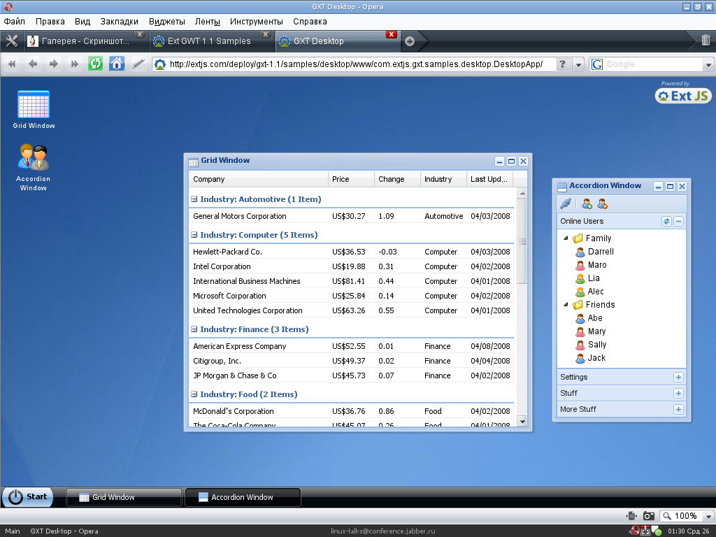Viewport: 716px width, 537px height.
Task: Open the zoom level dropdown
Action: tap(708, 516)
